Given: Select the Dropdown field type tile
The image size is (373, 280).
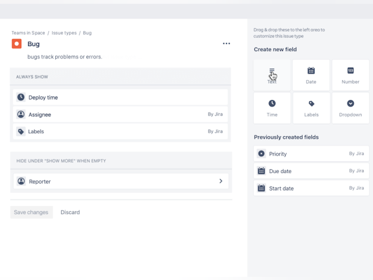Looking at the screenshot, I should coord(350,108).
